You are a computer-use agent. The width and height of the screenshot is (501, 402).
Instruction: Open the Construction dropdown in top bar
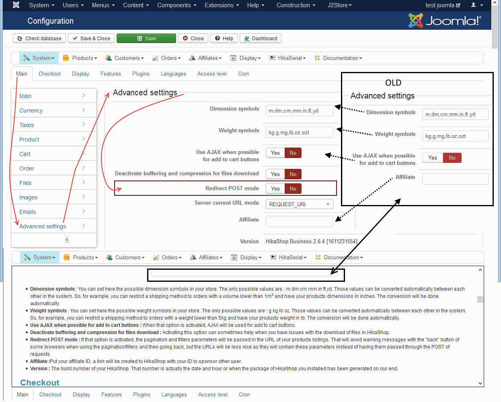pyautogui.click(x=296, y=5)
